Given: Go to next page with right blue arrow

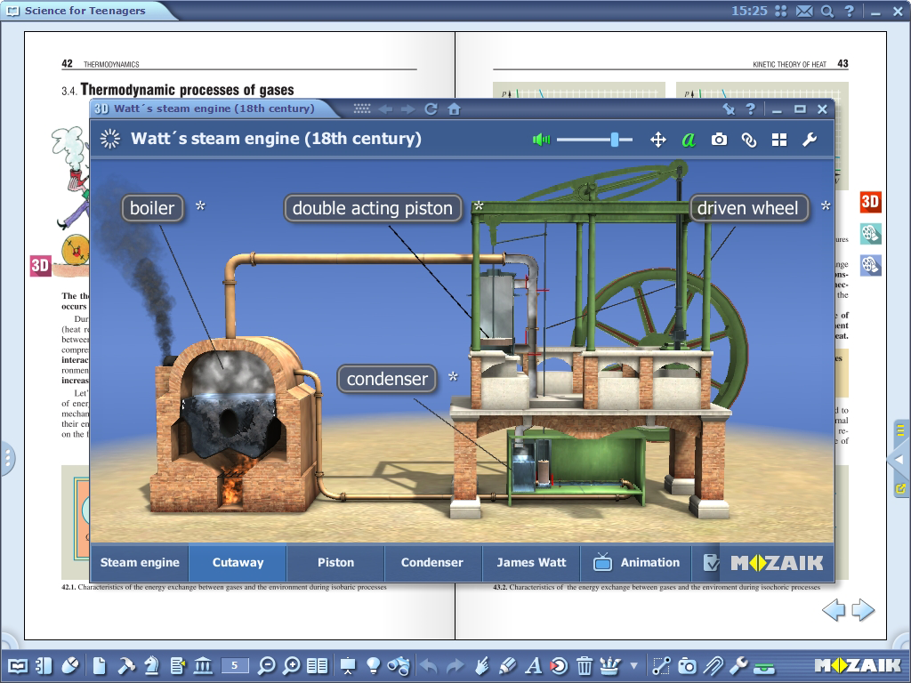Looking at the screenshot, I should click(x=863, y=610).
